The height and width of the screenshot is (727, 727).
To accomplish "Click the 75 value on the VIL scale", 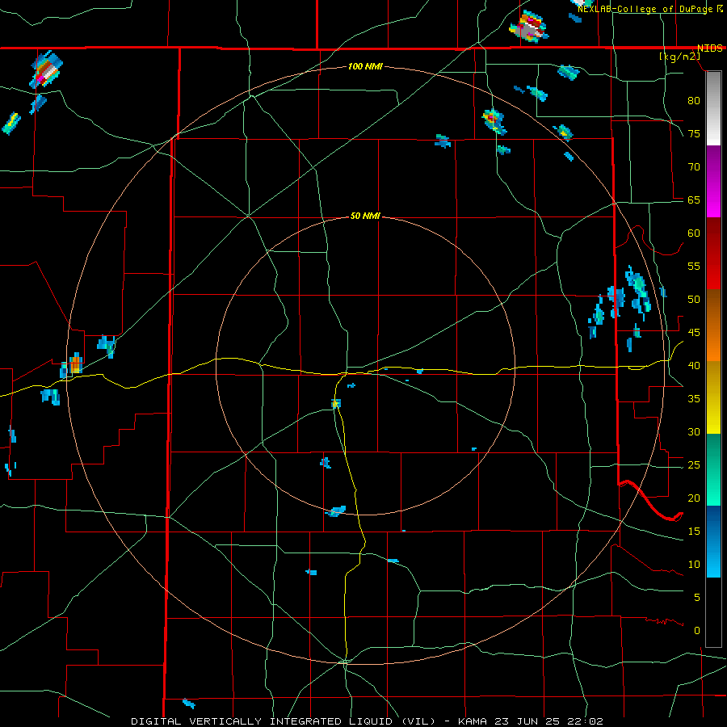I will coord(694,133).
